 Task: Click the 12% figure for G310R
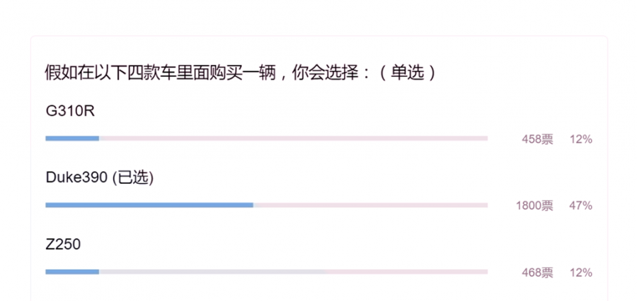click(580, 139)
